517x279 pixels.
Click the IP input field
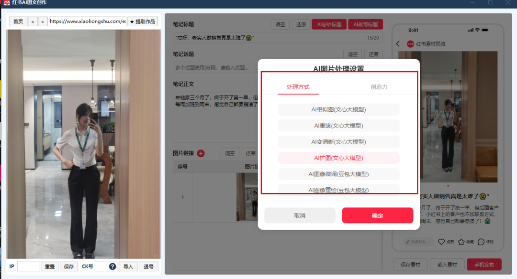(x=29, y=267)
